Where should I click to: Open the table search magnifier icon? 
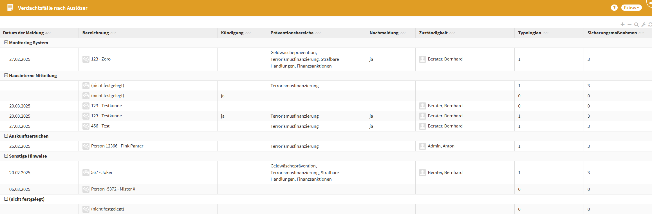pyautogui.click(x=636, y=25)
